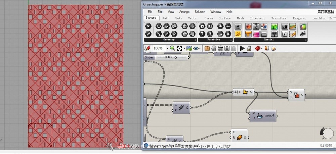Switch to the Intersect tab
Screen dimensions: 336x154
pyautogui.click(x=257, y=18)
